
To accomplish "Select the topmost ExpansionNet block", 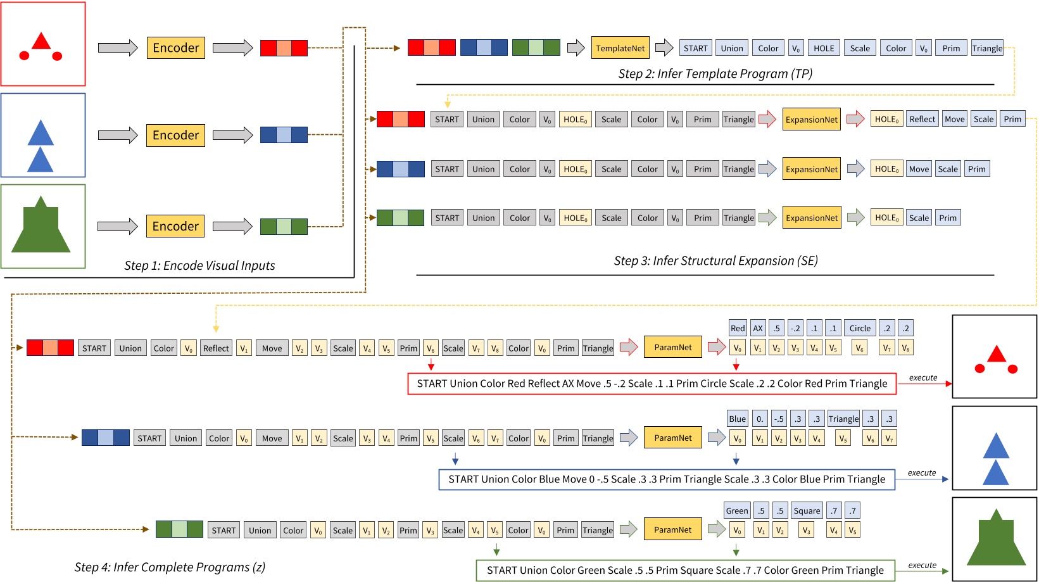I will coord(811,119).
